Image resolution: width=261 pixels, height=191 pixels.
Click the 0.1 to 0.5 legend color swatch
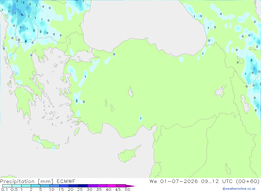point(7,186)
